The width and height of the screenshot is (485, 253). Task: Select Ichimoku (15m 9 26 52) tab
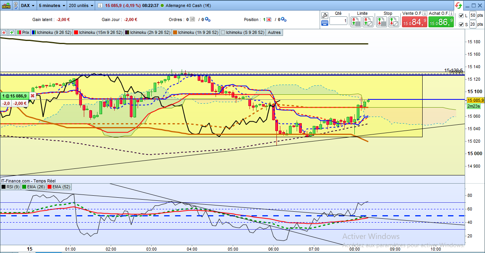[x=98, y=32]
